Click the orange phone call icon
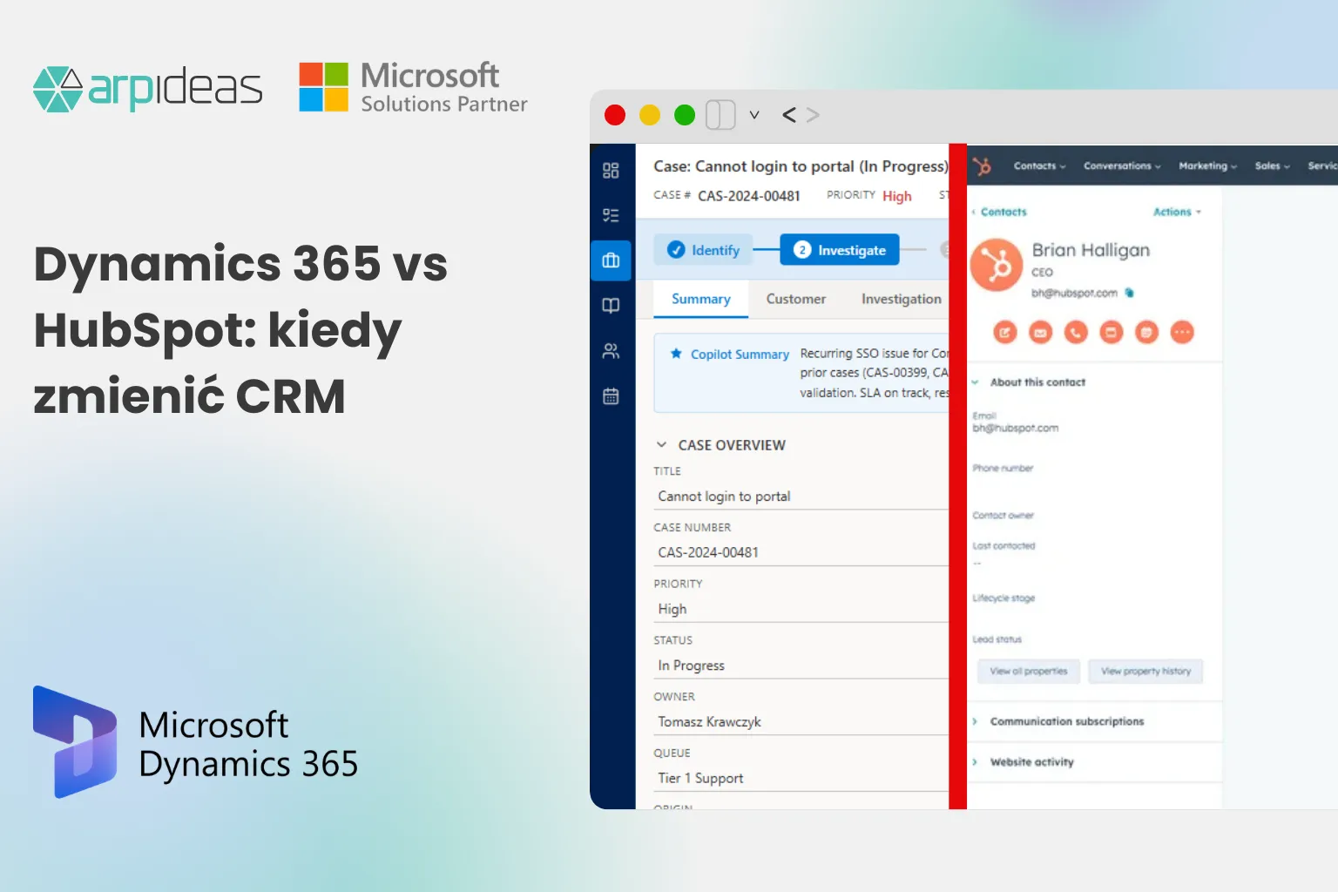 point(1076,332)
